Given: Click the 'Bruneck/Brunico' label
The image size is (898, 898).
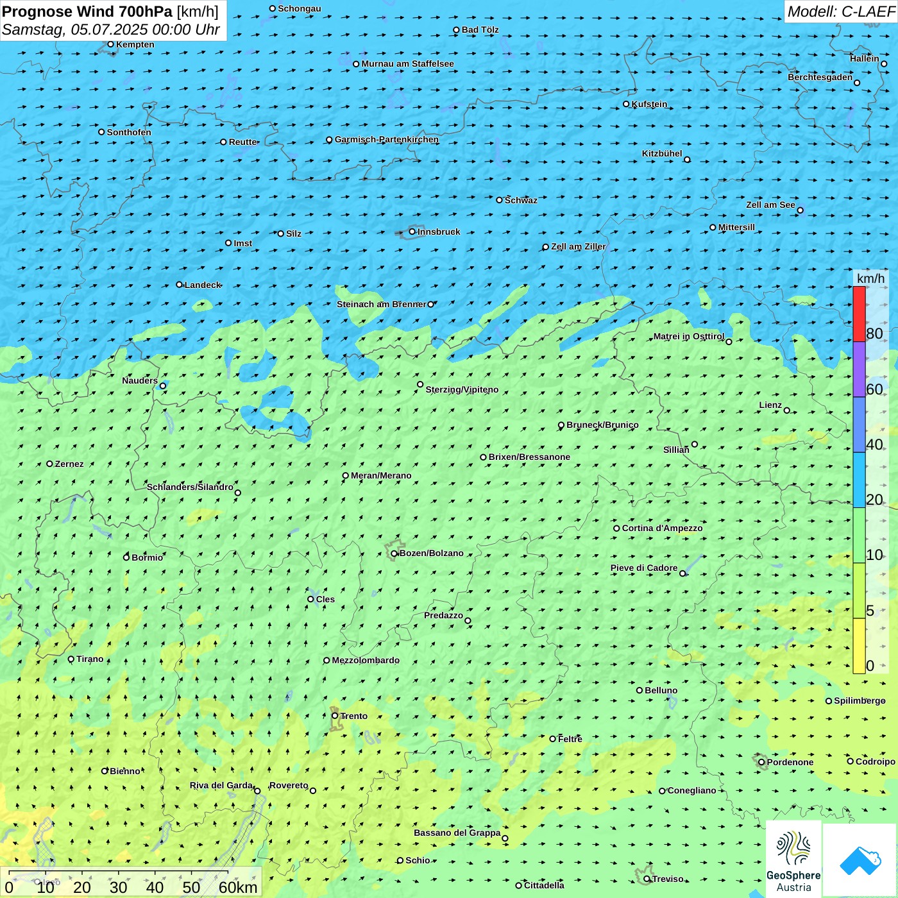Looking at the screenshot, I should point(602,425).
